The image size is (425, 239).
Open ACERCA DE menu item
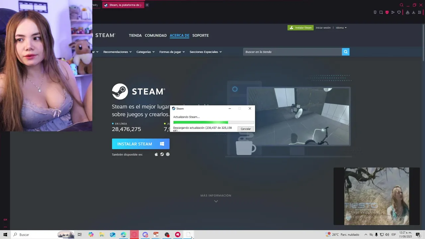tap(179, 36)
